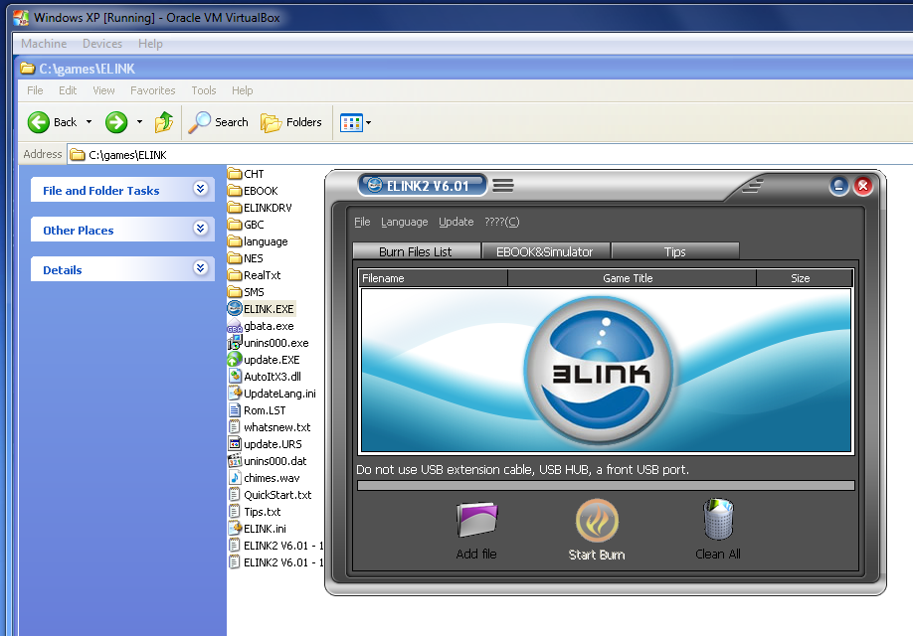Expand the File and Folder Tasks panel
The width and height of the screenshot is (913, 636).
click(x=200, y=189)
